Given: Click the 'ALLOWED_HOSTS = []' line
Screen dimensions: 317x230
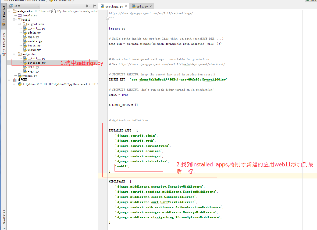Looking at the screenshot, I should 123,105.
